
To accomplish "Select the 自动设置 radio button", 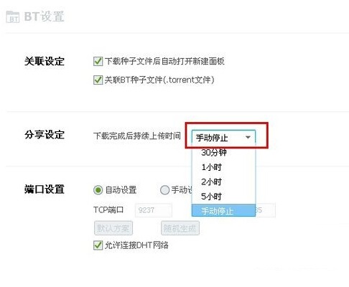I will (x=98, y=190).
